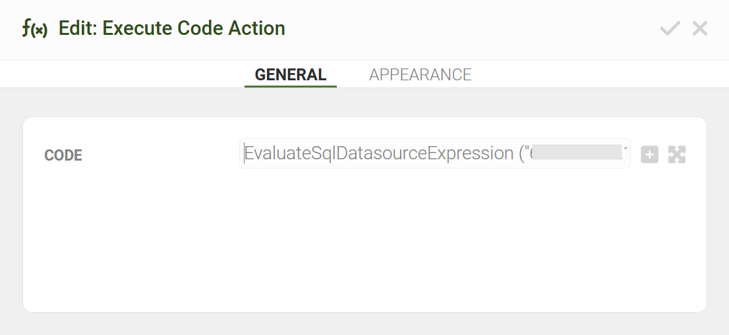Place cursor on EvaluateSqlDatasourceExpression text
729x335 pixels.
click(378, 153)
